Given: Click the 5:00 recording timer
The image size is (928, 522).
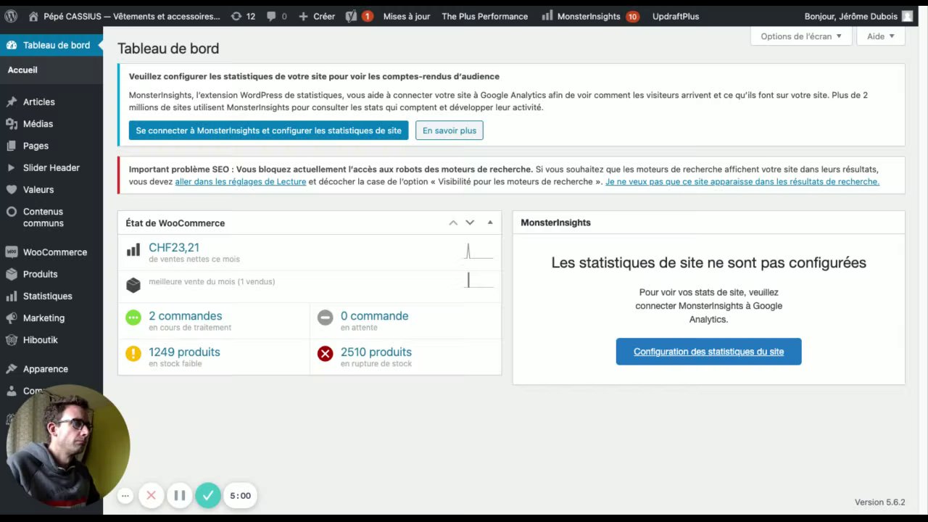Looking at the screenshot, I should 240,496.
